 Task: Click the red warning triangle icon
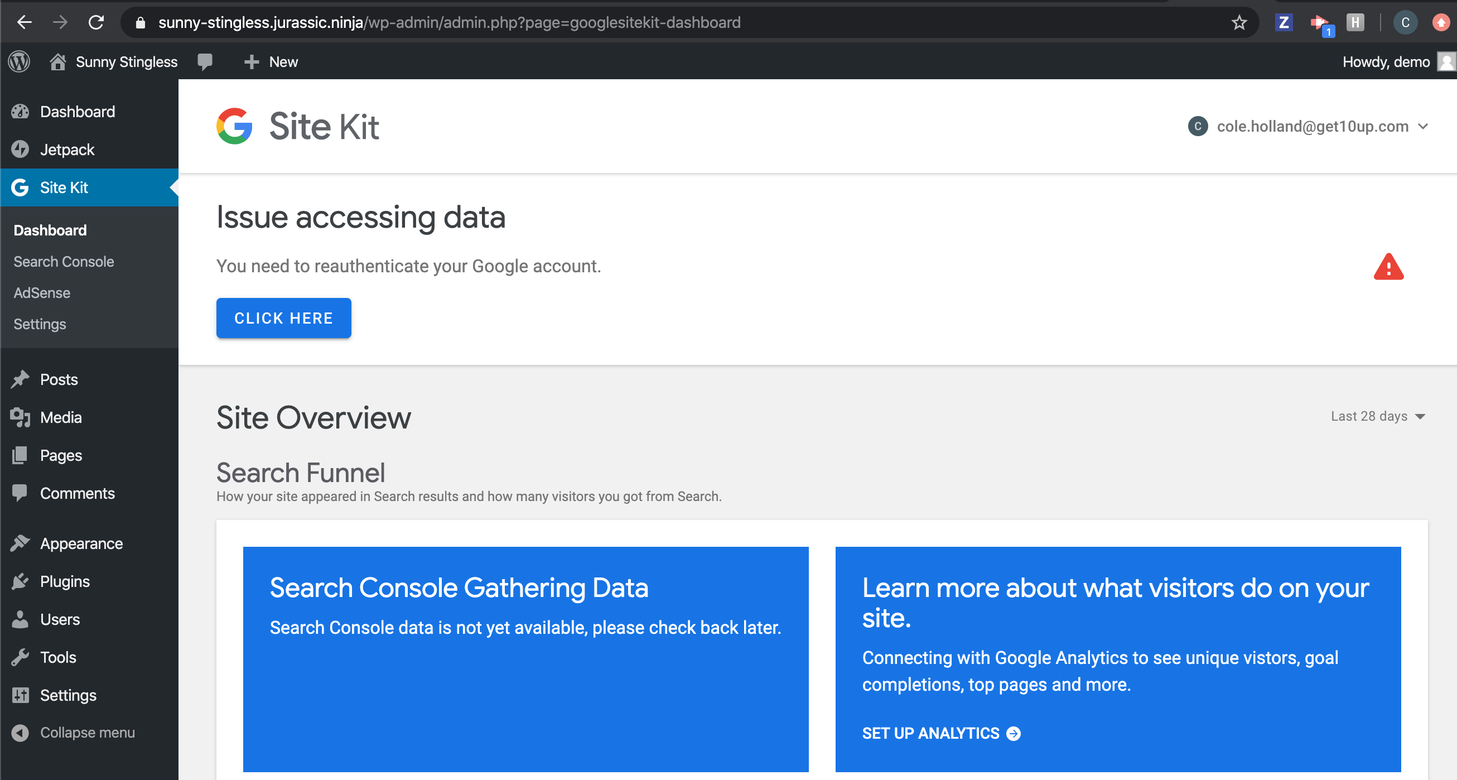pyautogui.click(x=1388, y=266)
